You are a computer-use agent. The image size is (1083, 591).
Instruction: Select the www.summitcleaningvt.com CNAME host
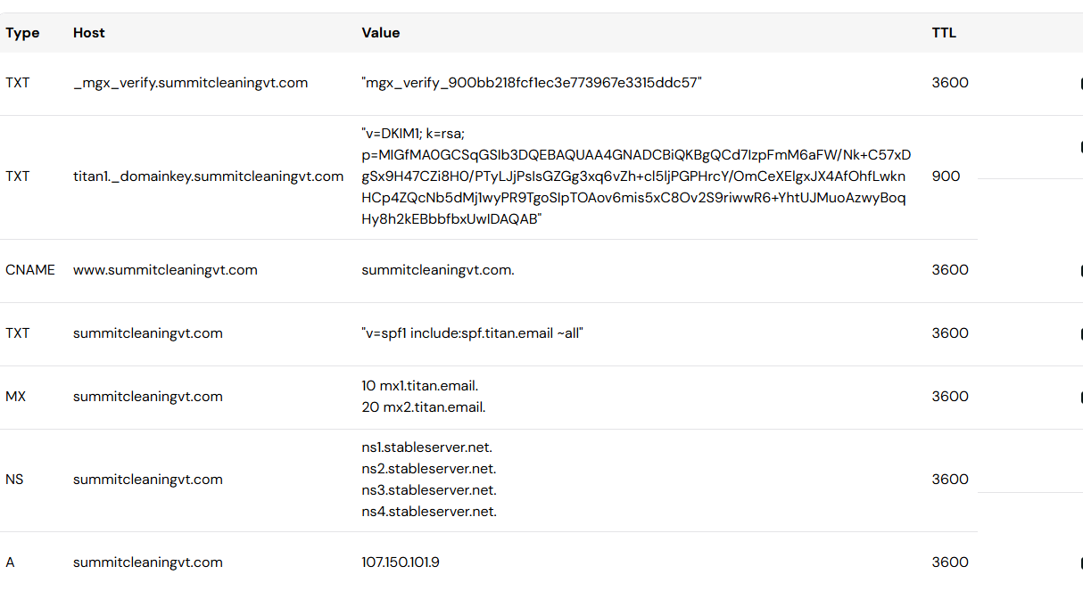click(x=165, y=270)
